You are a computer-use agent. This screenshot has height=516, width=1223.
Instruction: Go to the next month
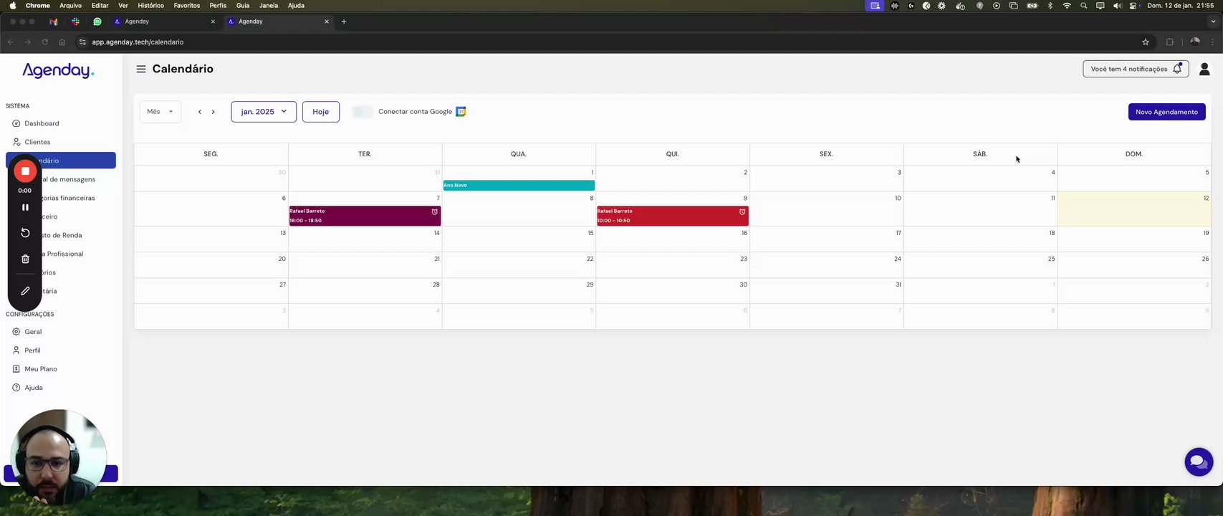213,112
